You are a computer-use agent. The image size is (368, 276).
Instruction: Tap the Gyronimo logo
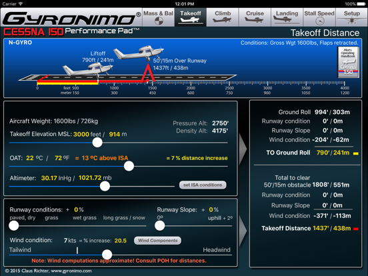point(71,18)
